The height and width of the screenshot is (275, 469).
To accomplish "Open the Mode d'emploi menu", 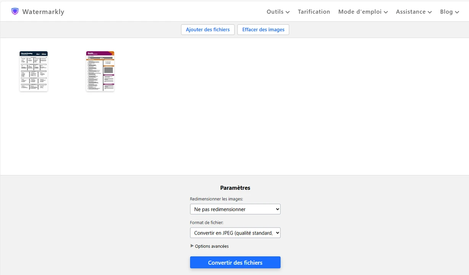I will [360, 12].
